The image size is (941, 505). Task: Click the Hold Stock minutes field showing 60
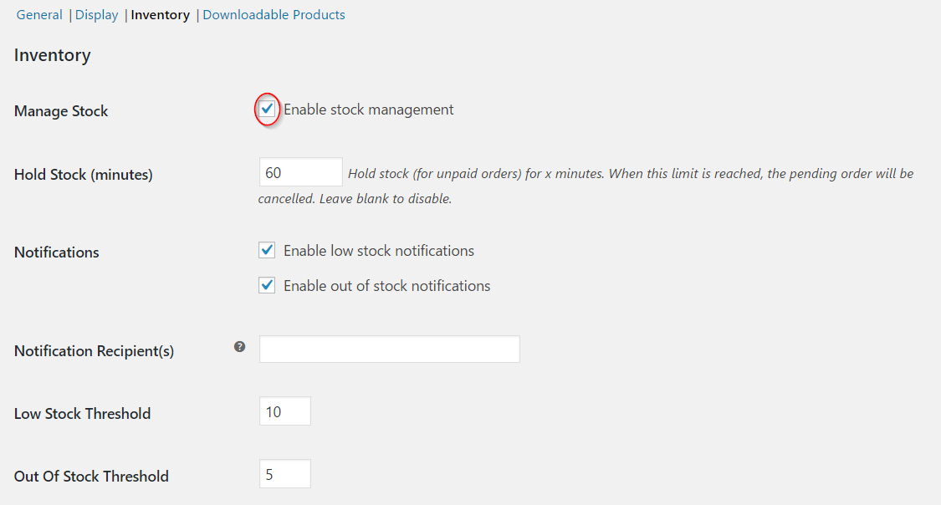pos(300,173)
